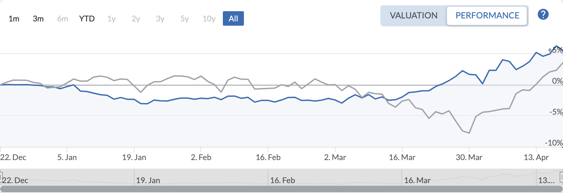This screenshot has width=563, height=193.
Task: Select the 1m time range
Action: pos(14,19)
